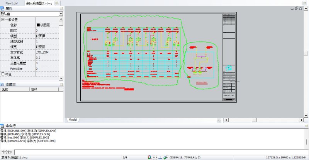Click the magnifier zoom icon in status bar

[x=149, y=157]
